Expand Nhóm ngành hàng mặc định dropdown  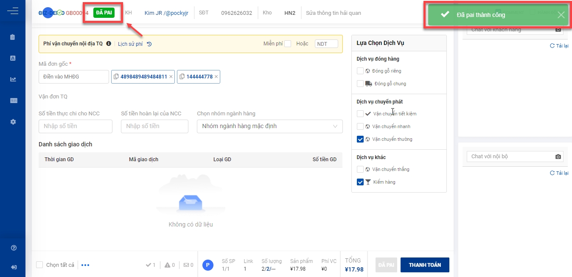pos(269,126)
